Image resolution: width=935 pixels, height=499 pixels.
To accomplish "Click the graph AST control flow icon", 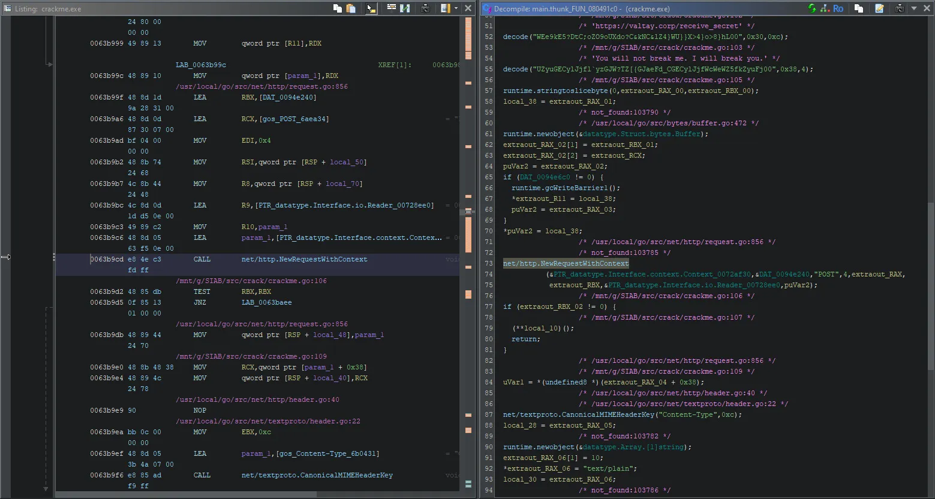I will [824, 8].
